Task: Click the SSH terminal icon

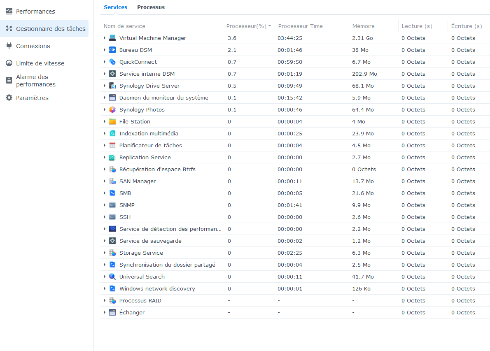Action: (112, 217)
